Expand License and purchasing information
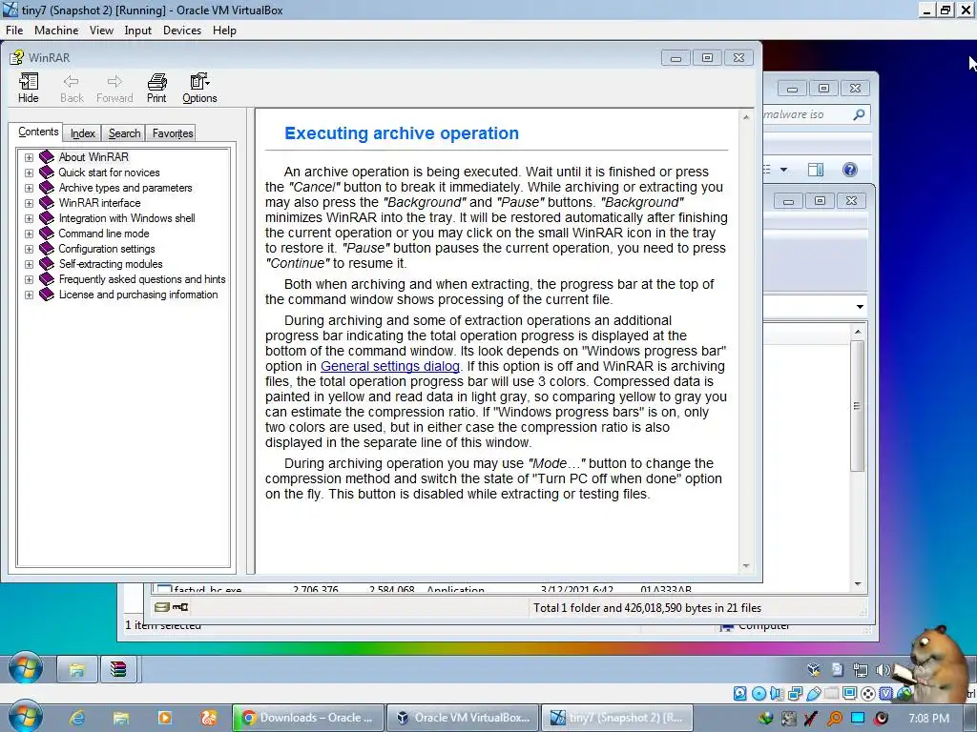 coord(29,295)
